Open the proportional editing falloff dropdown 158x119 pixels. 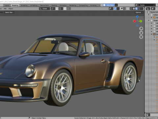tap(69, 9)
